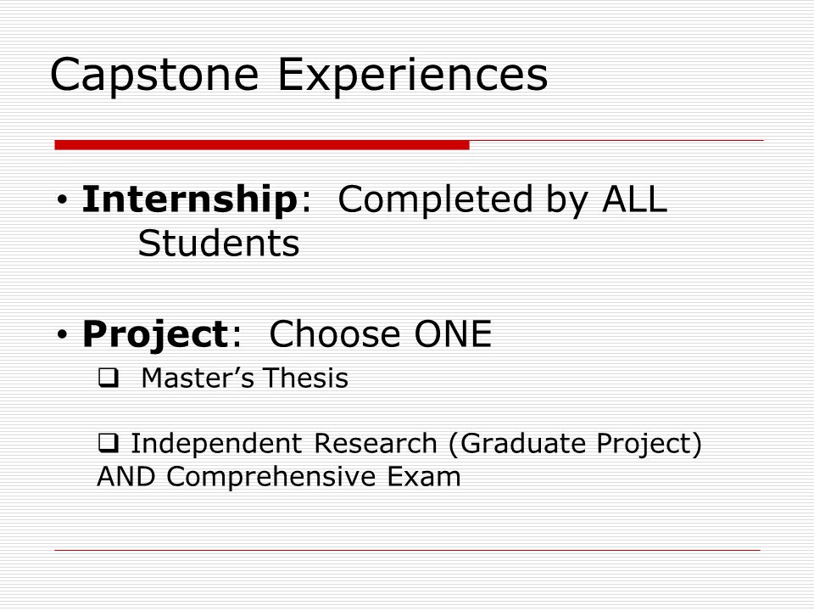Click the AND Comprehensive Exam line
814x611 pixels.
click(x=279, y=477)
